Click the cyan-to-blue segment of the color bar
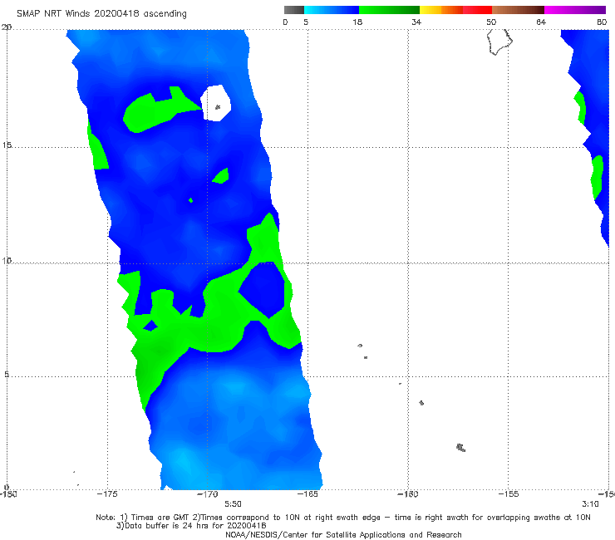The height and width of the screenshot is (540, 615). tap(332, 10)
